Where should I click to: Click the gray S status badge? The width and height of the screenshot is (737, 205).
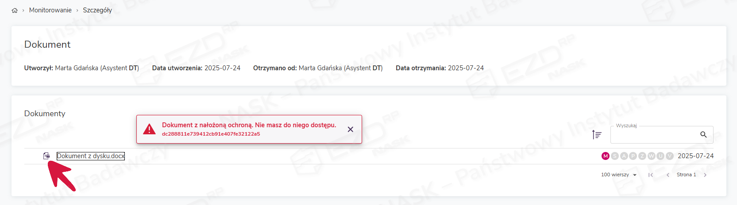pos(615,156)
